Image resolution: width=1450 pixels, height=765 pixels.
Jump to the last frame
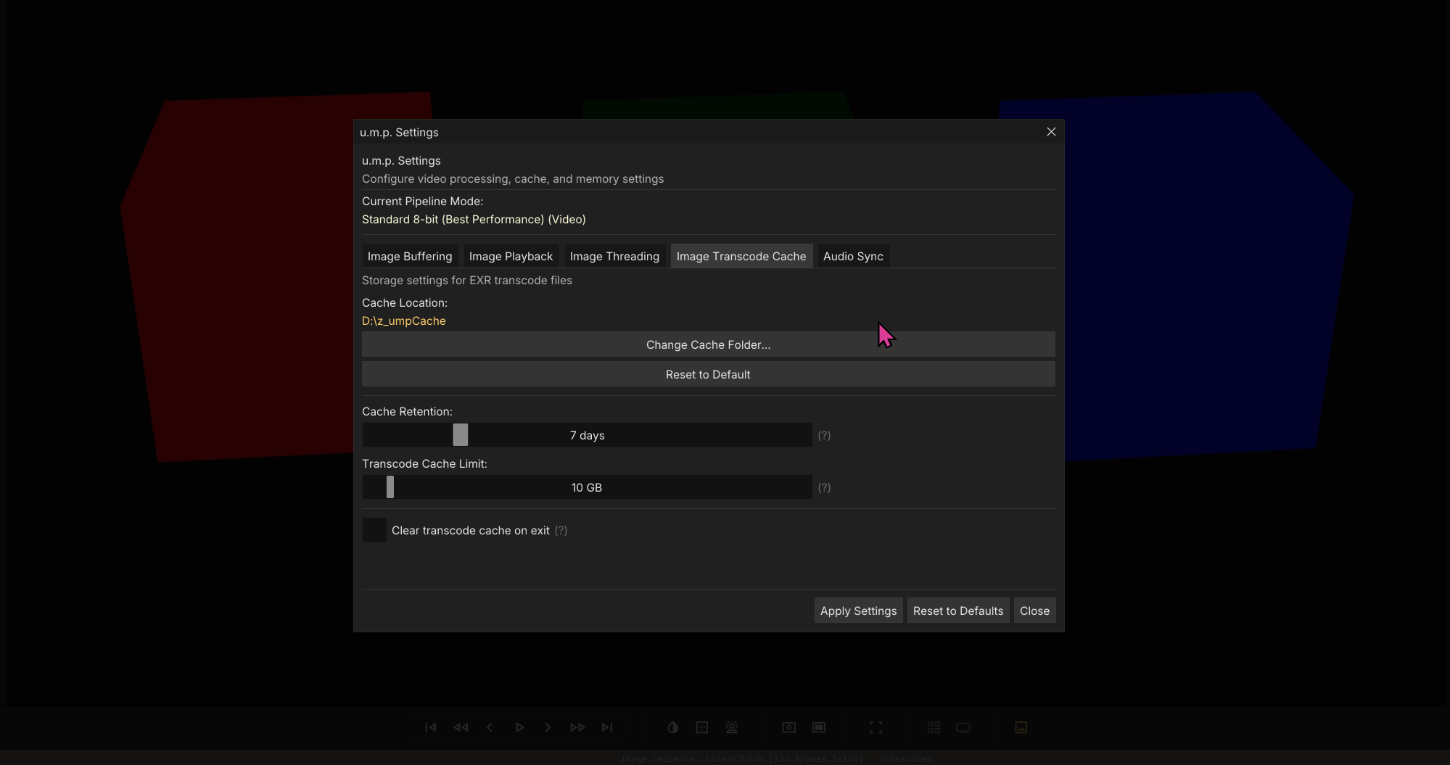[607, 727]
